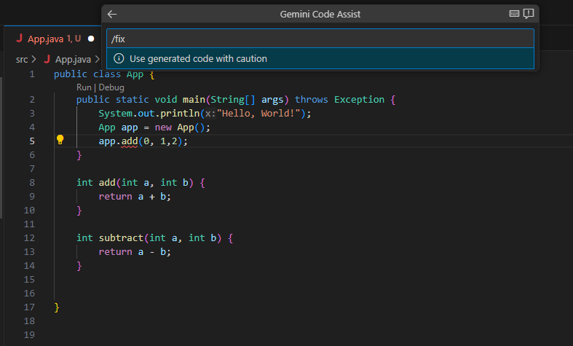Click the "Hello, World!" string literal

[x=258, y=114]
